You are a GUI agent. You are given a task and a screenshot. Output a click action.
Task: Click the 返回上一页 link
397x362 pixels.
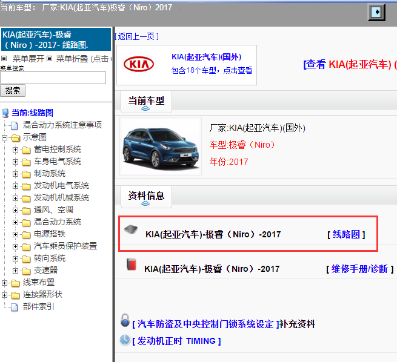(x=137, y=37)
